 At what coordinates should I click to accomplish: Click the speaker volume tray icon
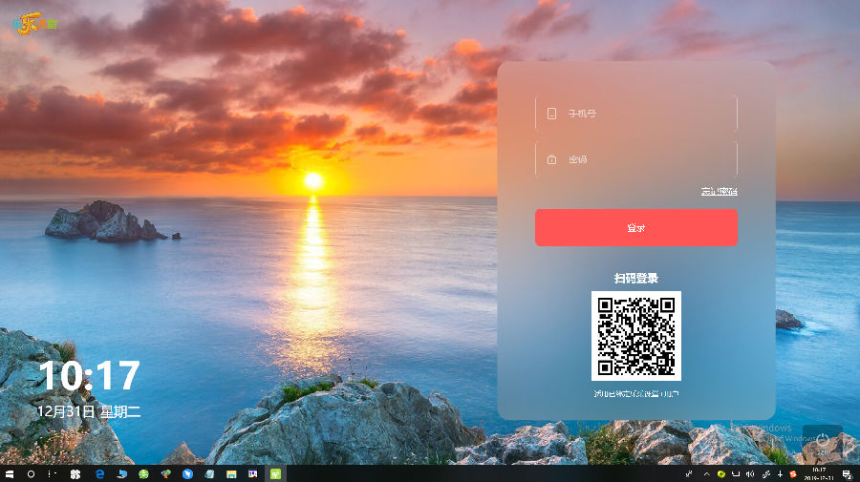(x=750, y=473)
